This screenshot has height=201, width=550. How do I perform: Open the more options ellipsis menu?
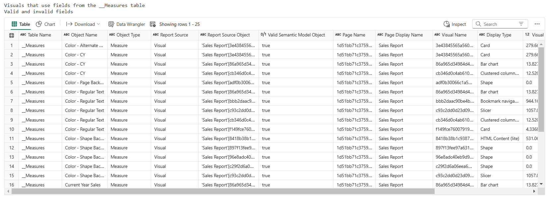pyautogui.click(x=537, y=24)
